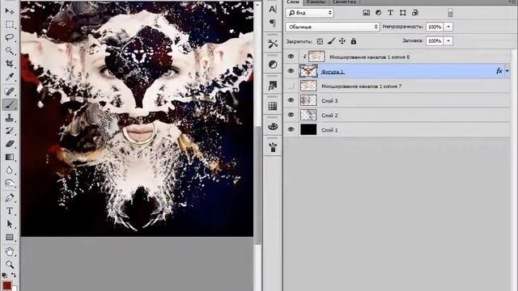Open the Swatches grid panel icon

pos(273,106)
